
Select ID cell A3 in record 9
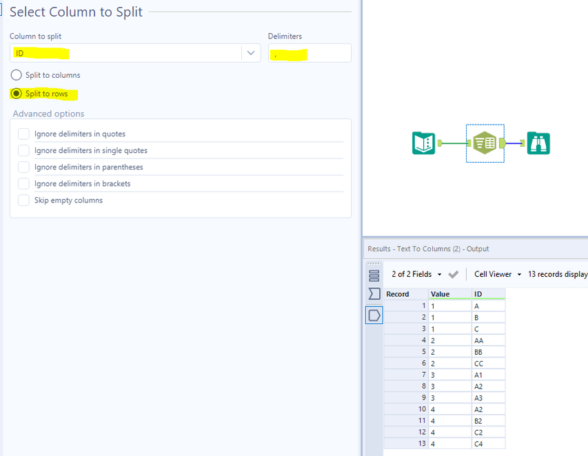tap(488, 398)
